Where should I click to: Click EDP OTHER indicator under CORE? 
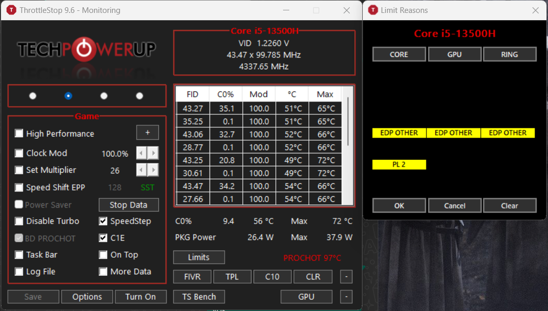(x=399, y=133)
